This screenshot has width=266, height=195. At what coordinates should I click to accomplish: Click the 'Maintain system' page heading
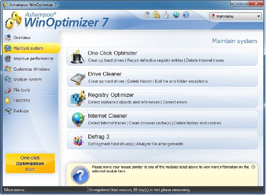235,41
